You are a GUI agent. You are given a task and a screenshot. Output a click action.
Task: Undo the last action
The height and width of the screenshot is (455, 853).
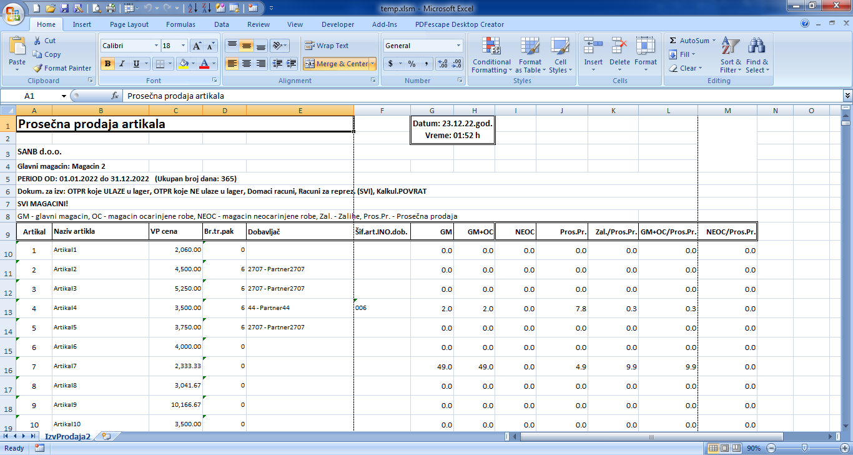[148, 8]
